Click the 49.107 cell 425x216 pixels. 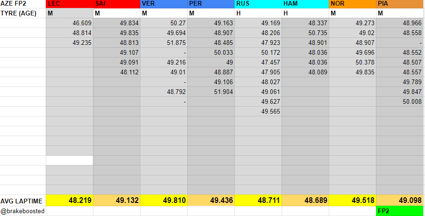pyautogui.click(x=117, y=52)
